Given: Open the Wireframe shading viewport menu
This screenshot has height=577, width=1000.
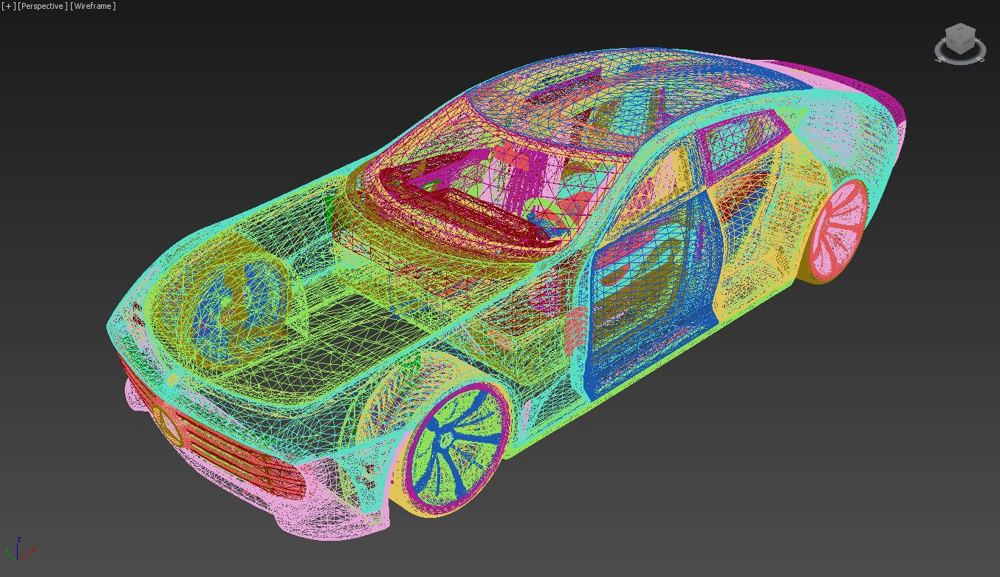Looking at the screenshot, I should point(93,6).
